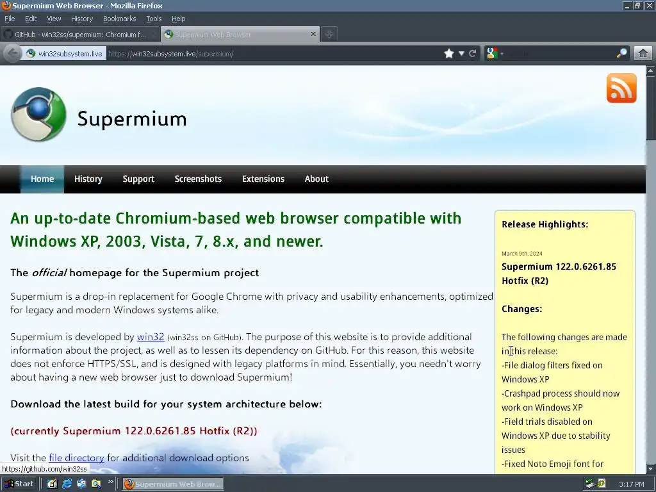The image size is (656, 492).
Task: Click the 'Changes:' heading in sidebar
Action: [521, 309]
